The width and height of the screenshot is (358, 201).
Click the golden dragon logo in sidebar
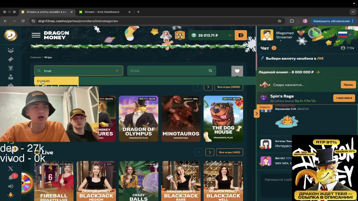11,35
